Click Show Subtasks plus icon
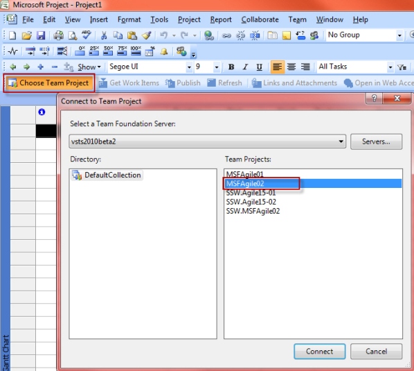 coord(41,67)
